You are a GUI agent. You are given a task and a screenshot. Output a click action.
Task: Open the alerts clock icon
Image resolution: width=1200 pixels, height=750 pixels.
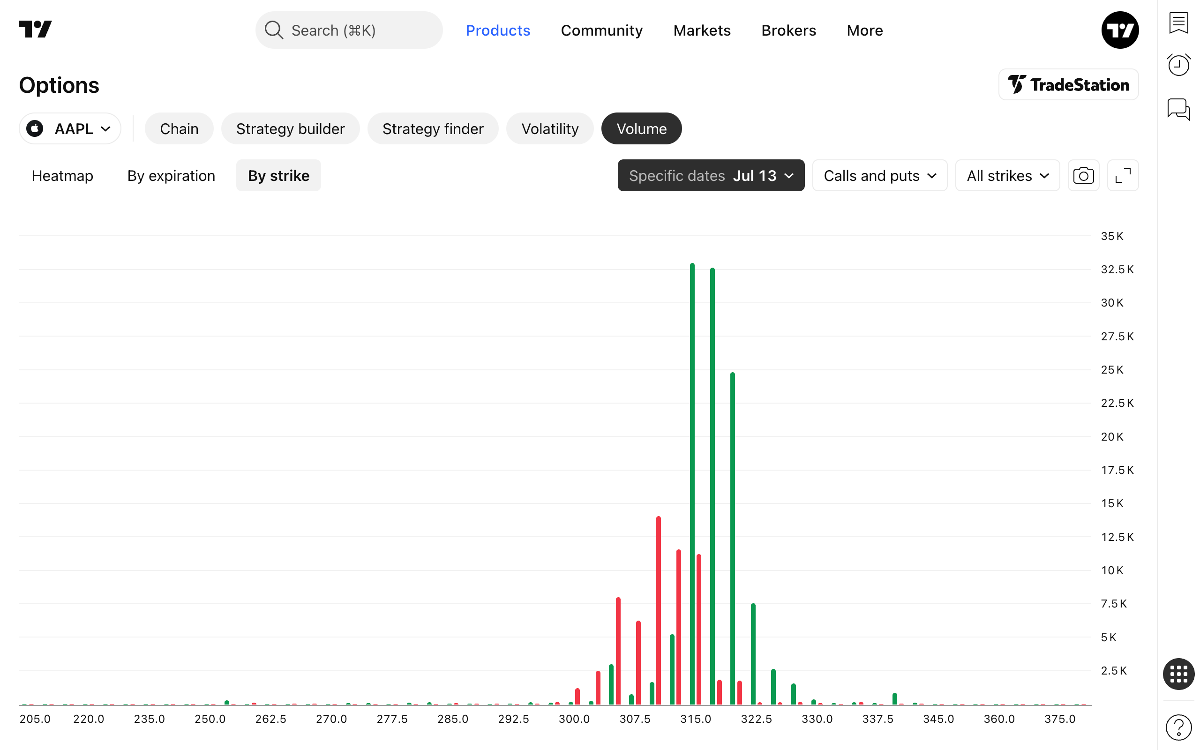pos(1178,65)
